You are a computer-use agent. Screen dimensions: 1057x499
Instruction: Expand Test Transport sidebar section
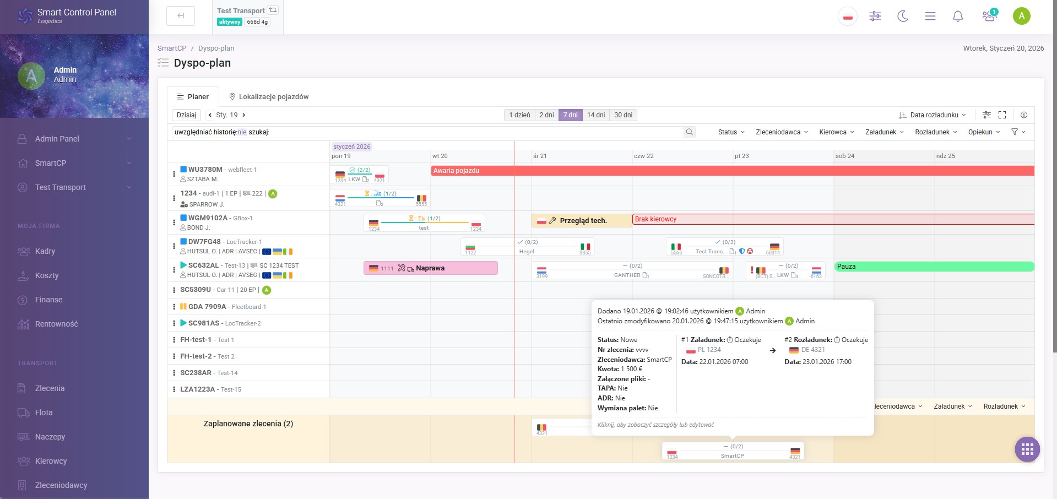[x=74, y=187]
